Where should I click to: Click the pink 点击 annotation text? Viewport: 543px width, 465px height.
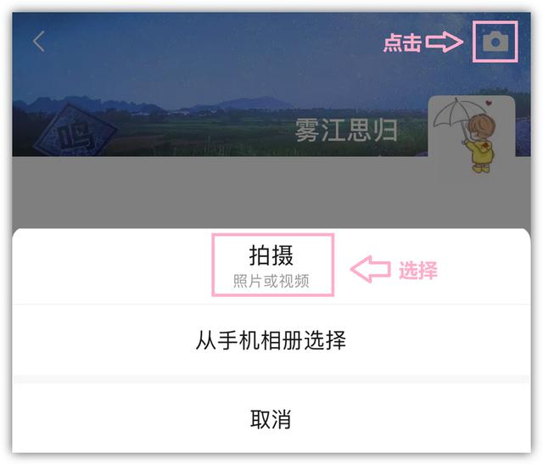point(402,43)
